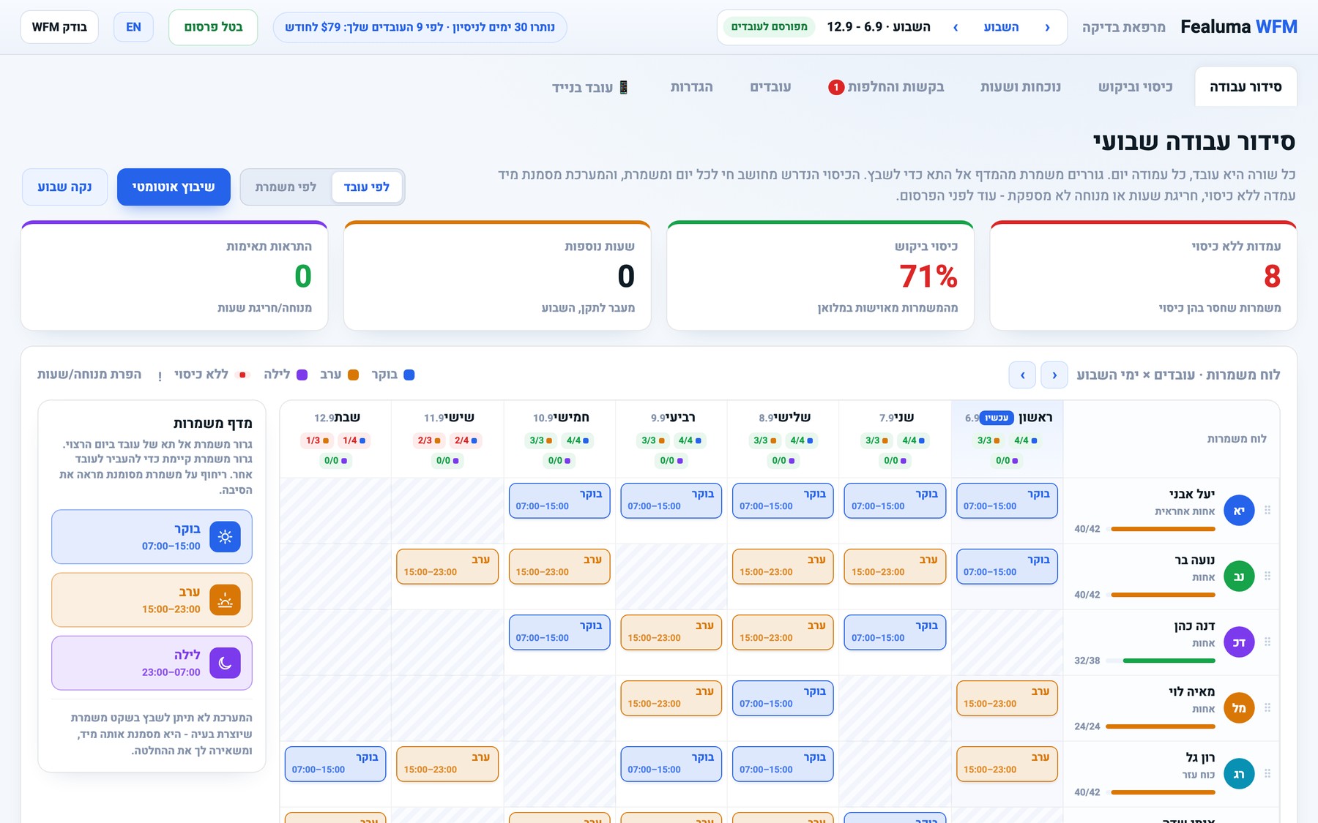Click the מל avatar for מאיה לוי

tap(1239, 708)
